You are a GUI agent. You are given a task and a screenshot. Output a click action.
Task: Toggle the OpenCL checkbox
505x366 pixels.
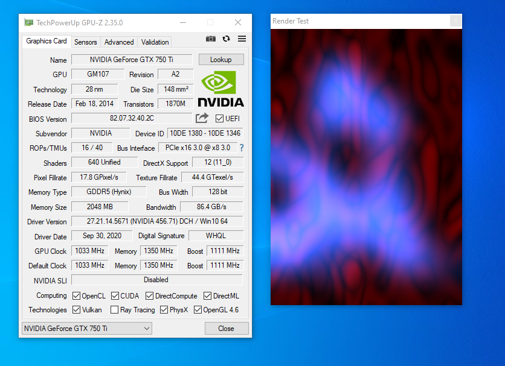tap(76, 296)
